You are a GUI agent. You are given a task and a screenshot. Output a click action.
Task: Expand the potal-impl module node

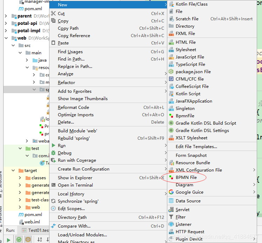6,31
